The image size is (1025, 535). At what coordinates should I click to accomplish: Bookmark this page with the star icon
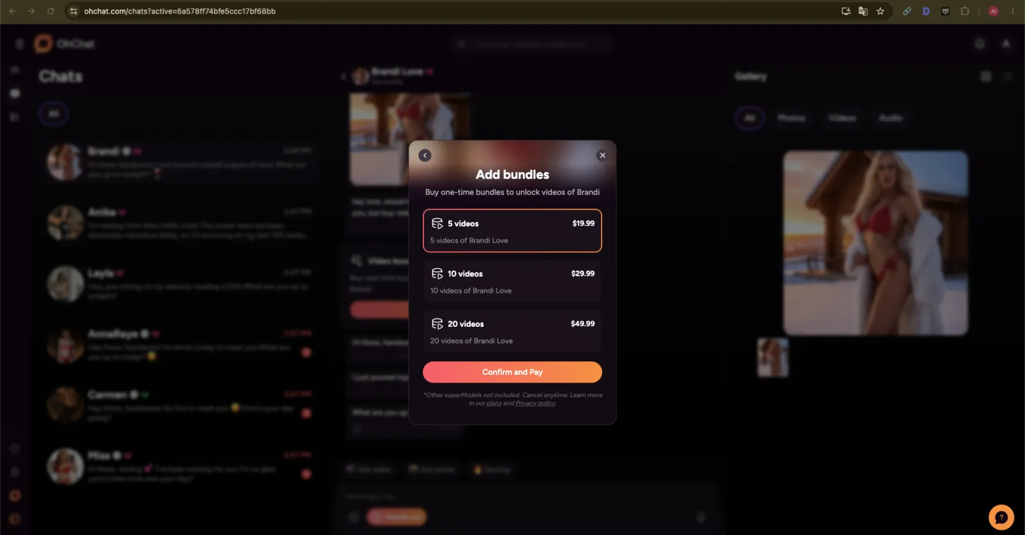pyautogui.click(x=880, y=11)
